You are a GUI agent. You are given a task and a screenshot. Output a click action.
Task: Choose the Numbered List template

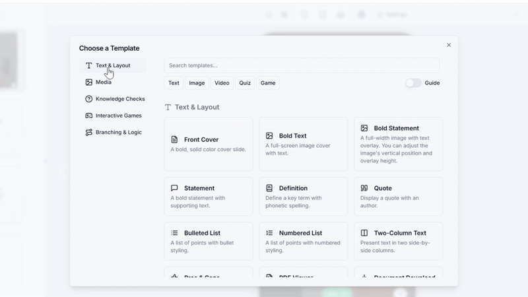tap(303, 241)
